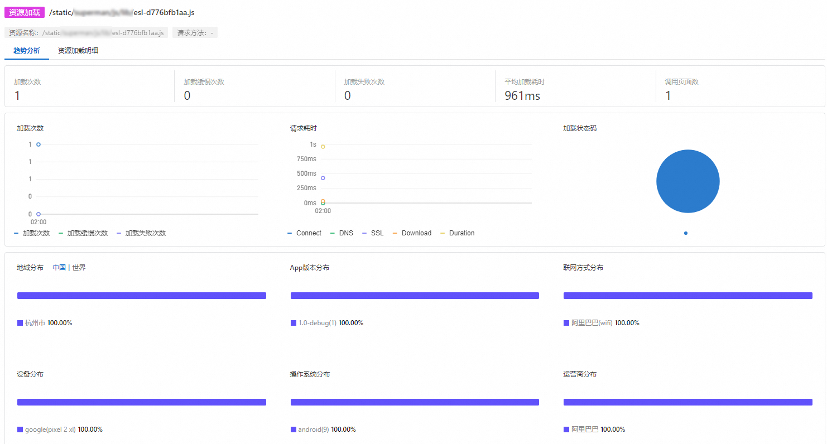Image resolution: width=827 pixels, height=444 pixels.
Task: Open the 资源加载明细 tab
Action: [78, 51]
